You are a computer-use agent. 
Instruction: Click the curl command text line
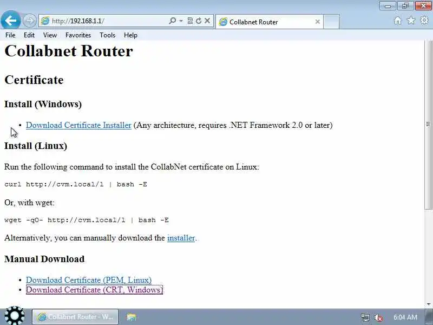point(76,184)
